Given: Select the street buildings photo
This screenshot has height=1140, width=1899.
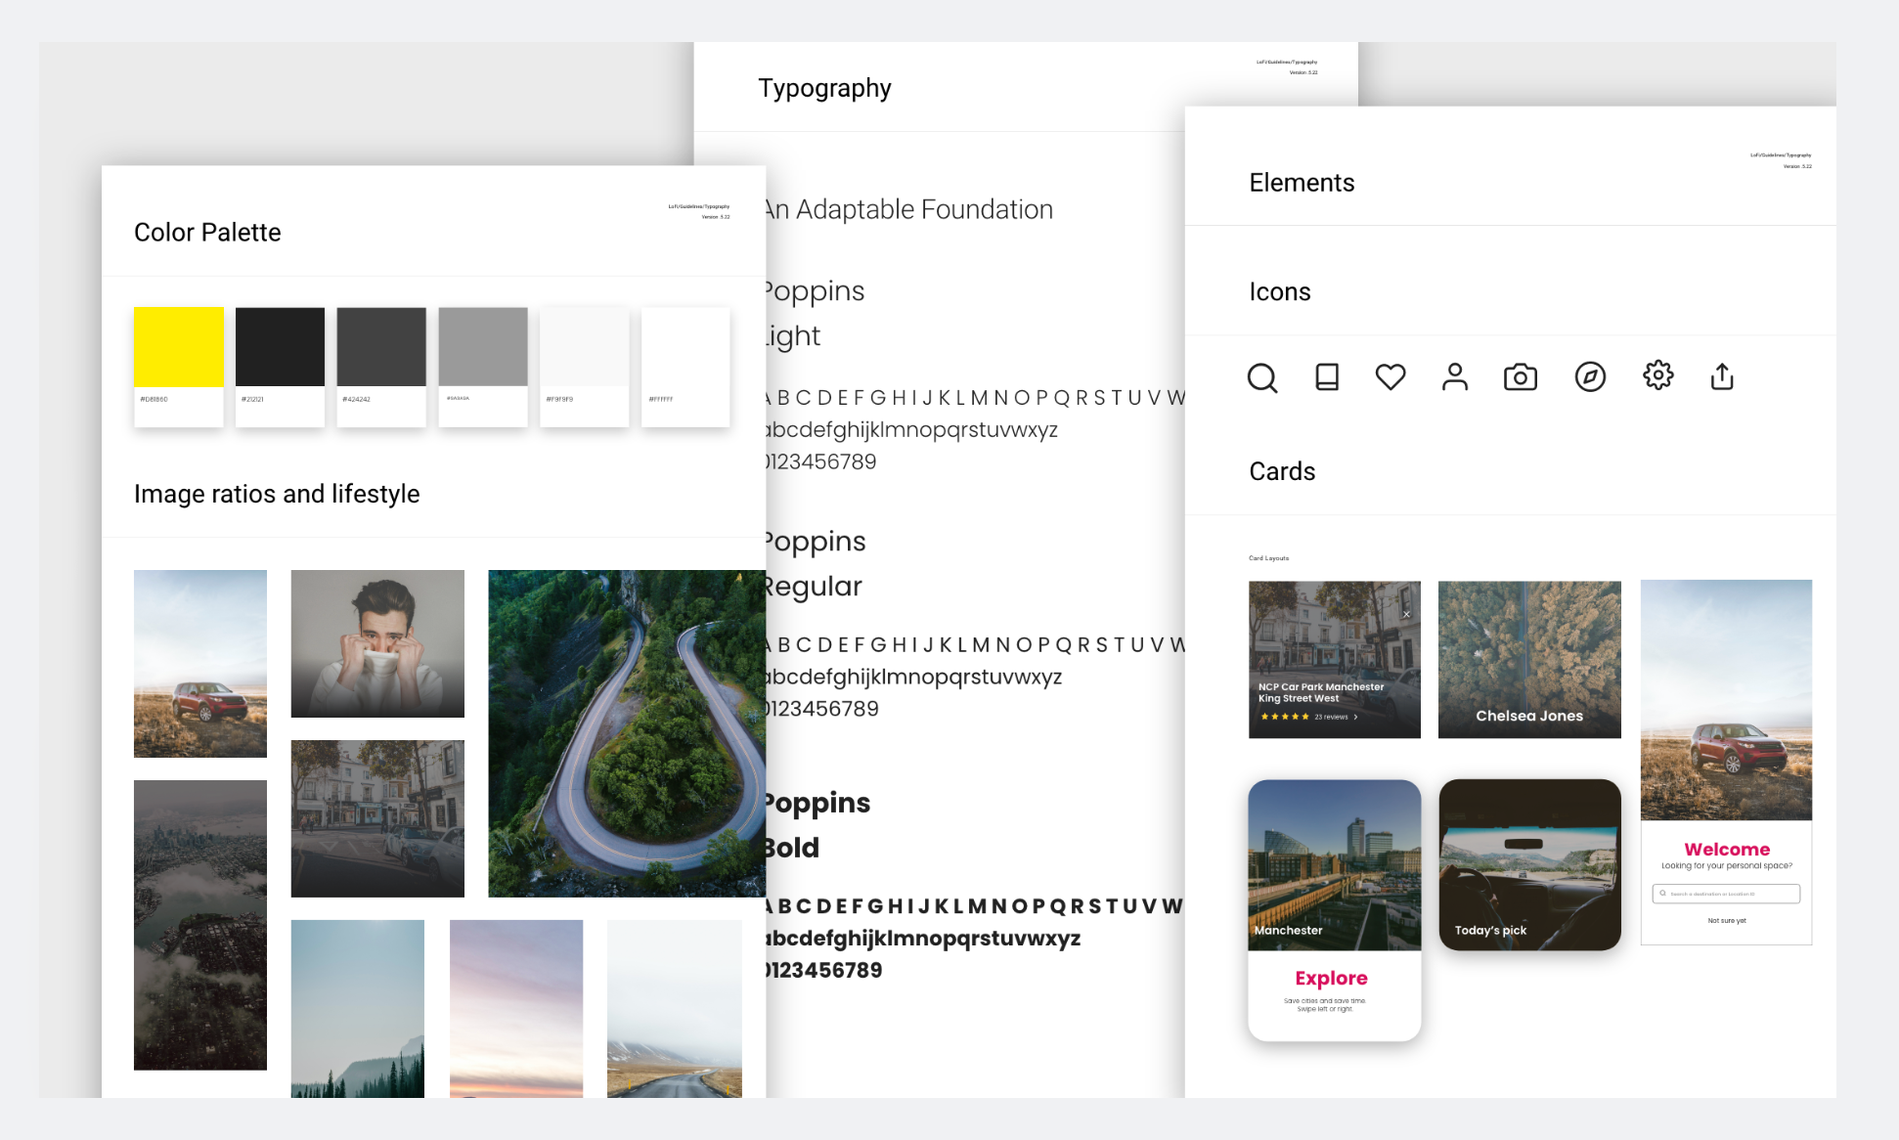Looking at the screenshot, I should [x=377, y=818].
